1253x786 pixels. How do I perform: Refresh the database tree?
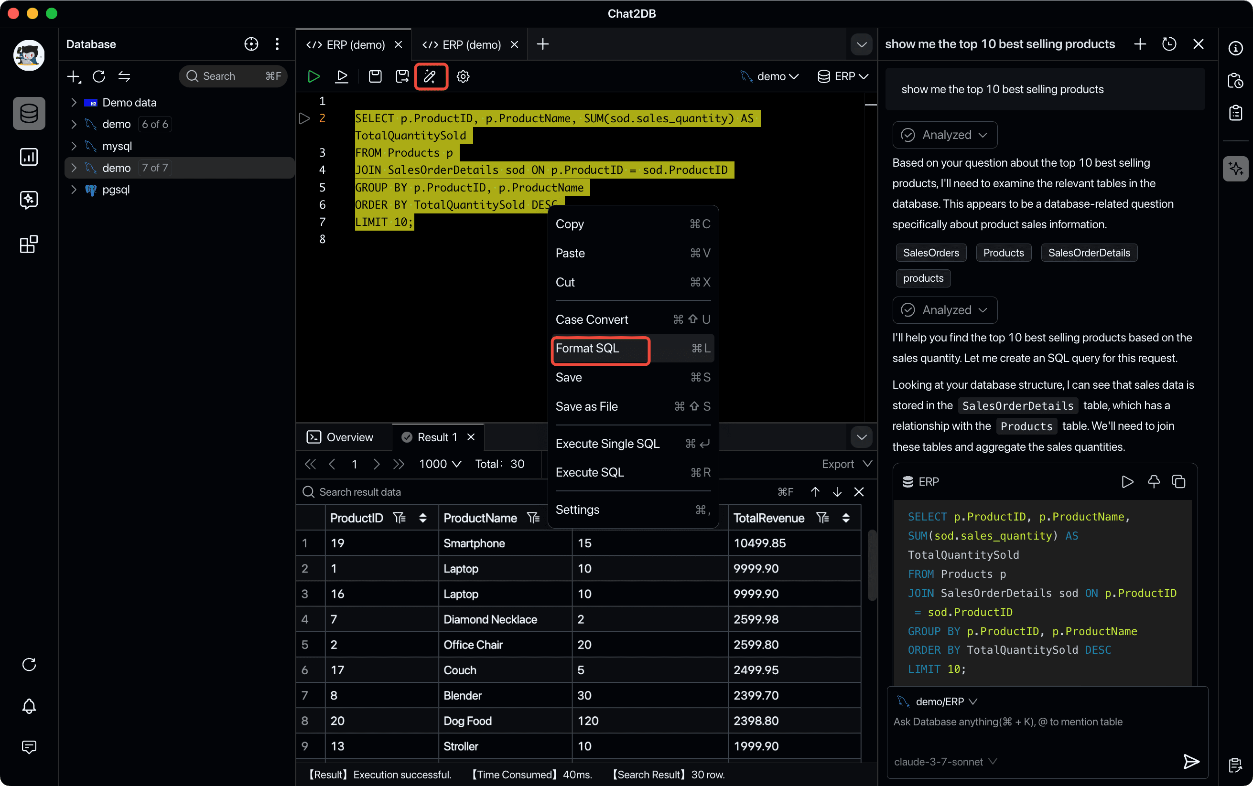tap(99, 76)
